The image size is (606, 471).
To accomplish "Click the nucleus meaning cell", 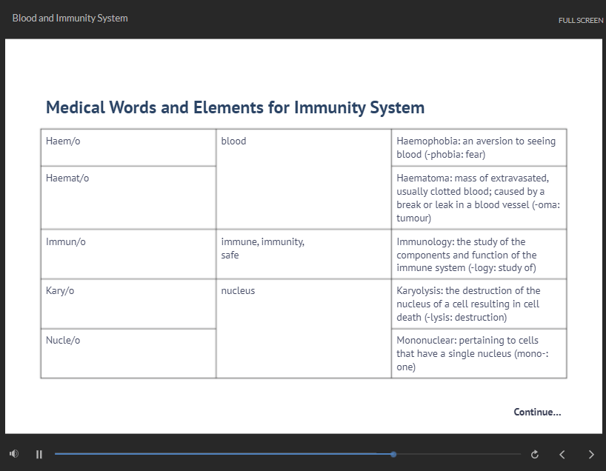I will [x=303, y=304].
